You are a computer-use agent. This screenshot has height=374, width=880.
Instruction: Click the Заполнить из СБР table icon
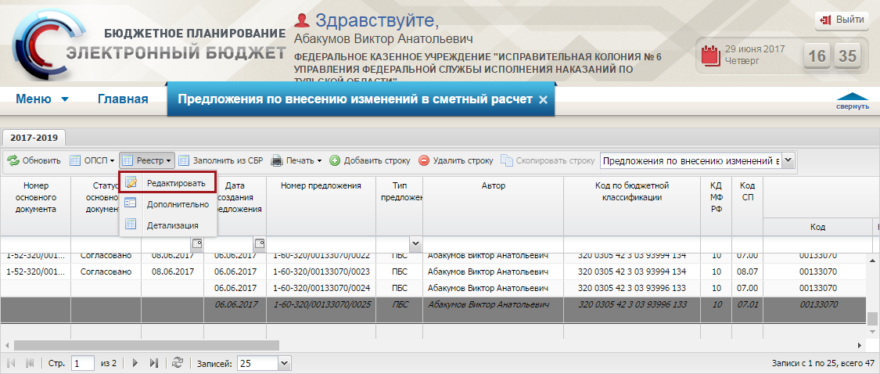(x=184, y=160)
